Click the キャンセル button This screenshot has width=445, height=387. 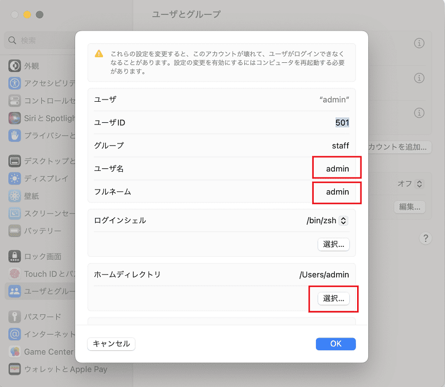[111, 344]
